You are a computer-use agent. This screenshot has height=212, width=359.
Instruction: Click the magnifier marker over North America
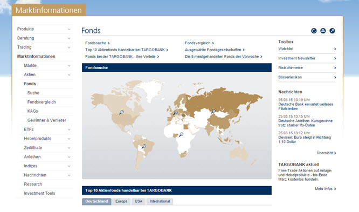(x=121, y=112)
